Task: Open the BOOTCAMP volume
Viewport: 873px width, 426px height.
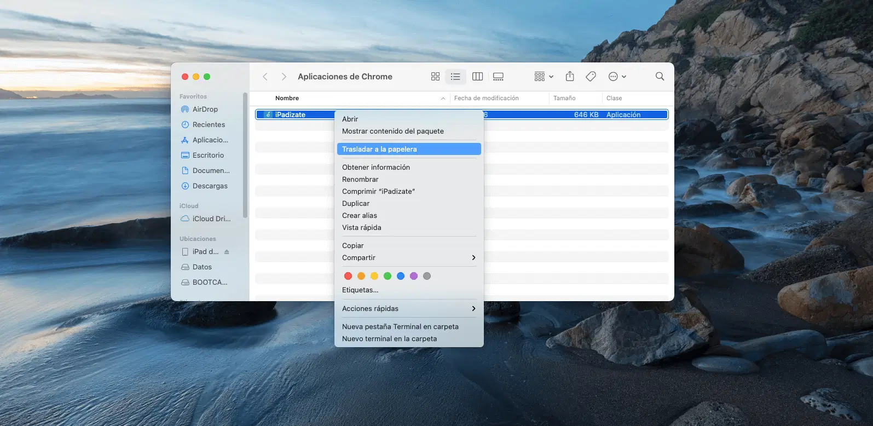Action: click(210, 283)
